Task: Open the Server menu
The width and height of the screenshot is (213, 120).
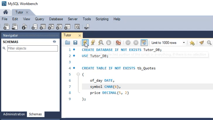Action: click(73, 19)
